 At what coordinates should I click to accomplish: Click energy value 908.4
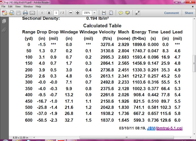(139, 95)
